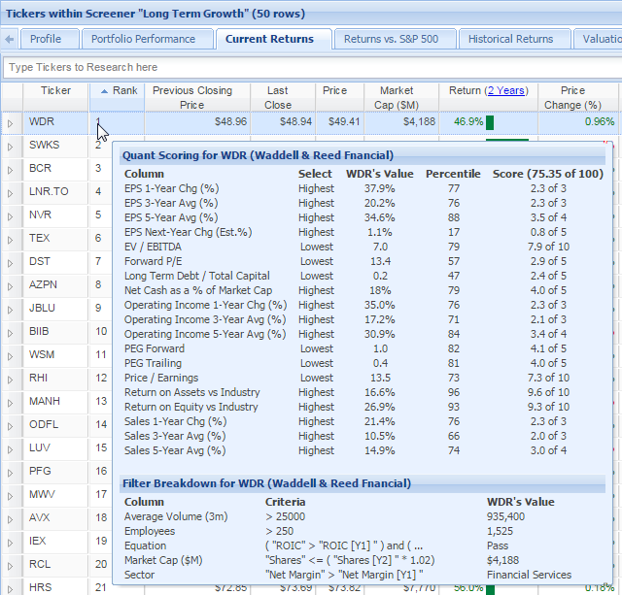Click WDR previous closing price $48.96

point(197,121)
